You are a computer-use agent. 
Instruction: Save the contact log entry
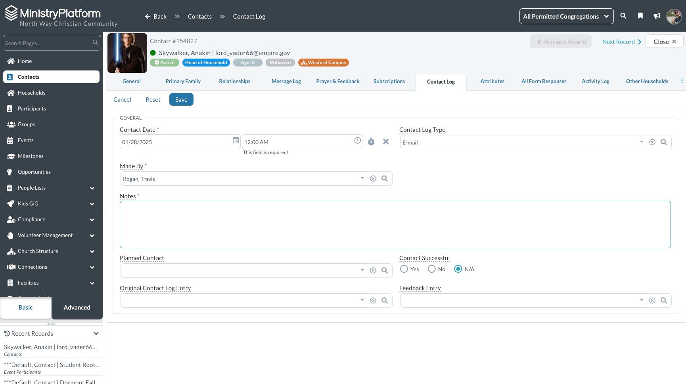point(181,99)
